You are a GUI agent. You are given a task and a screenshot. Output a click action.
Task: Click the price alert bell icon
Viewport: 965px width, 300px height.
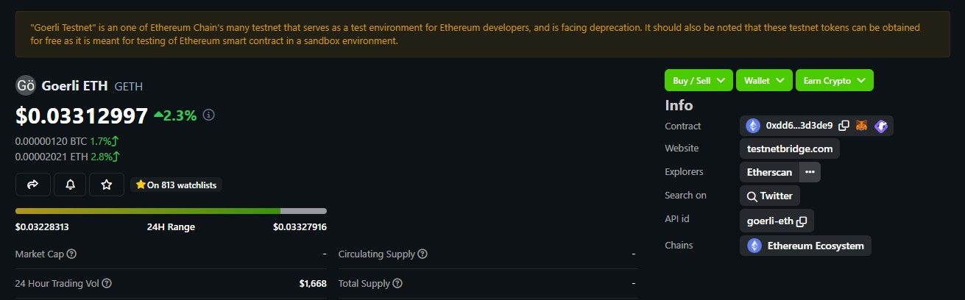(71, 185)
